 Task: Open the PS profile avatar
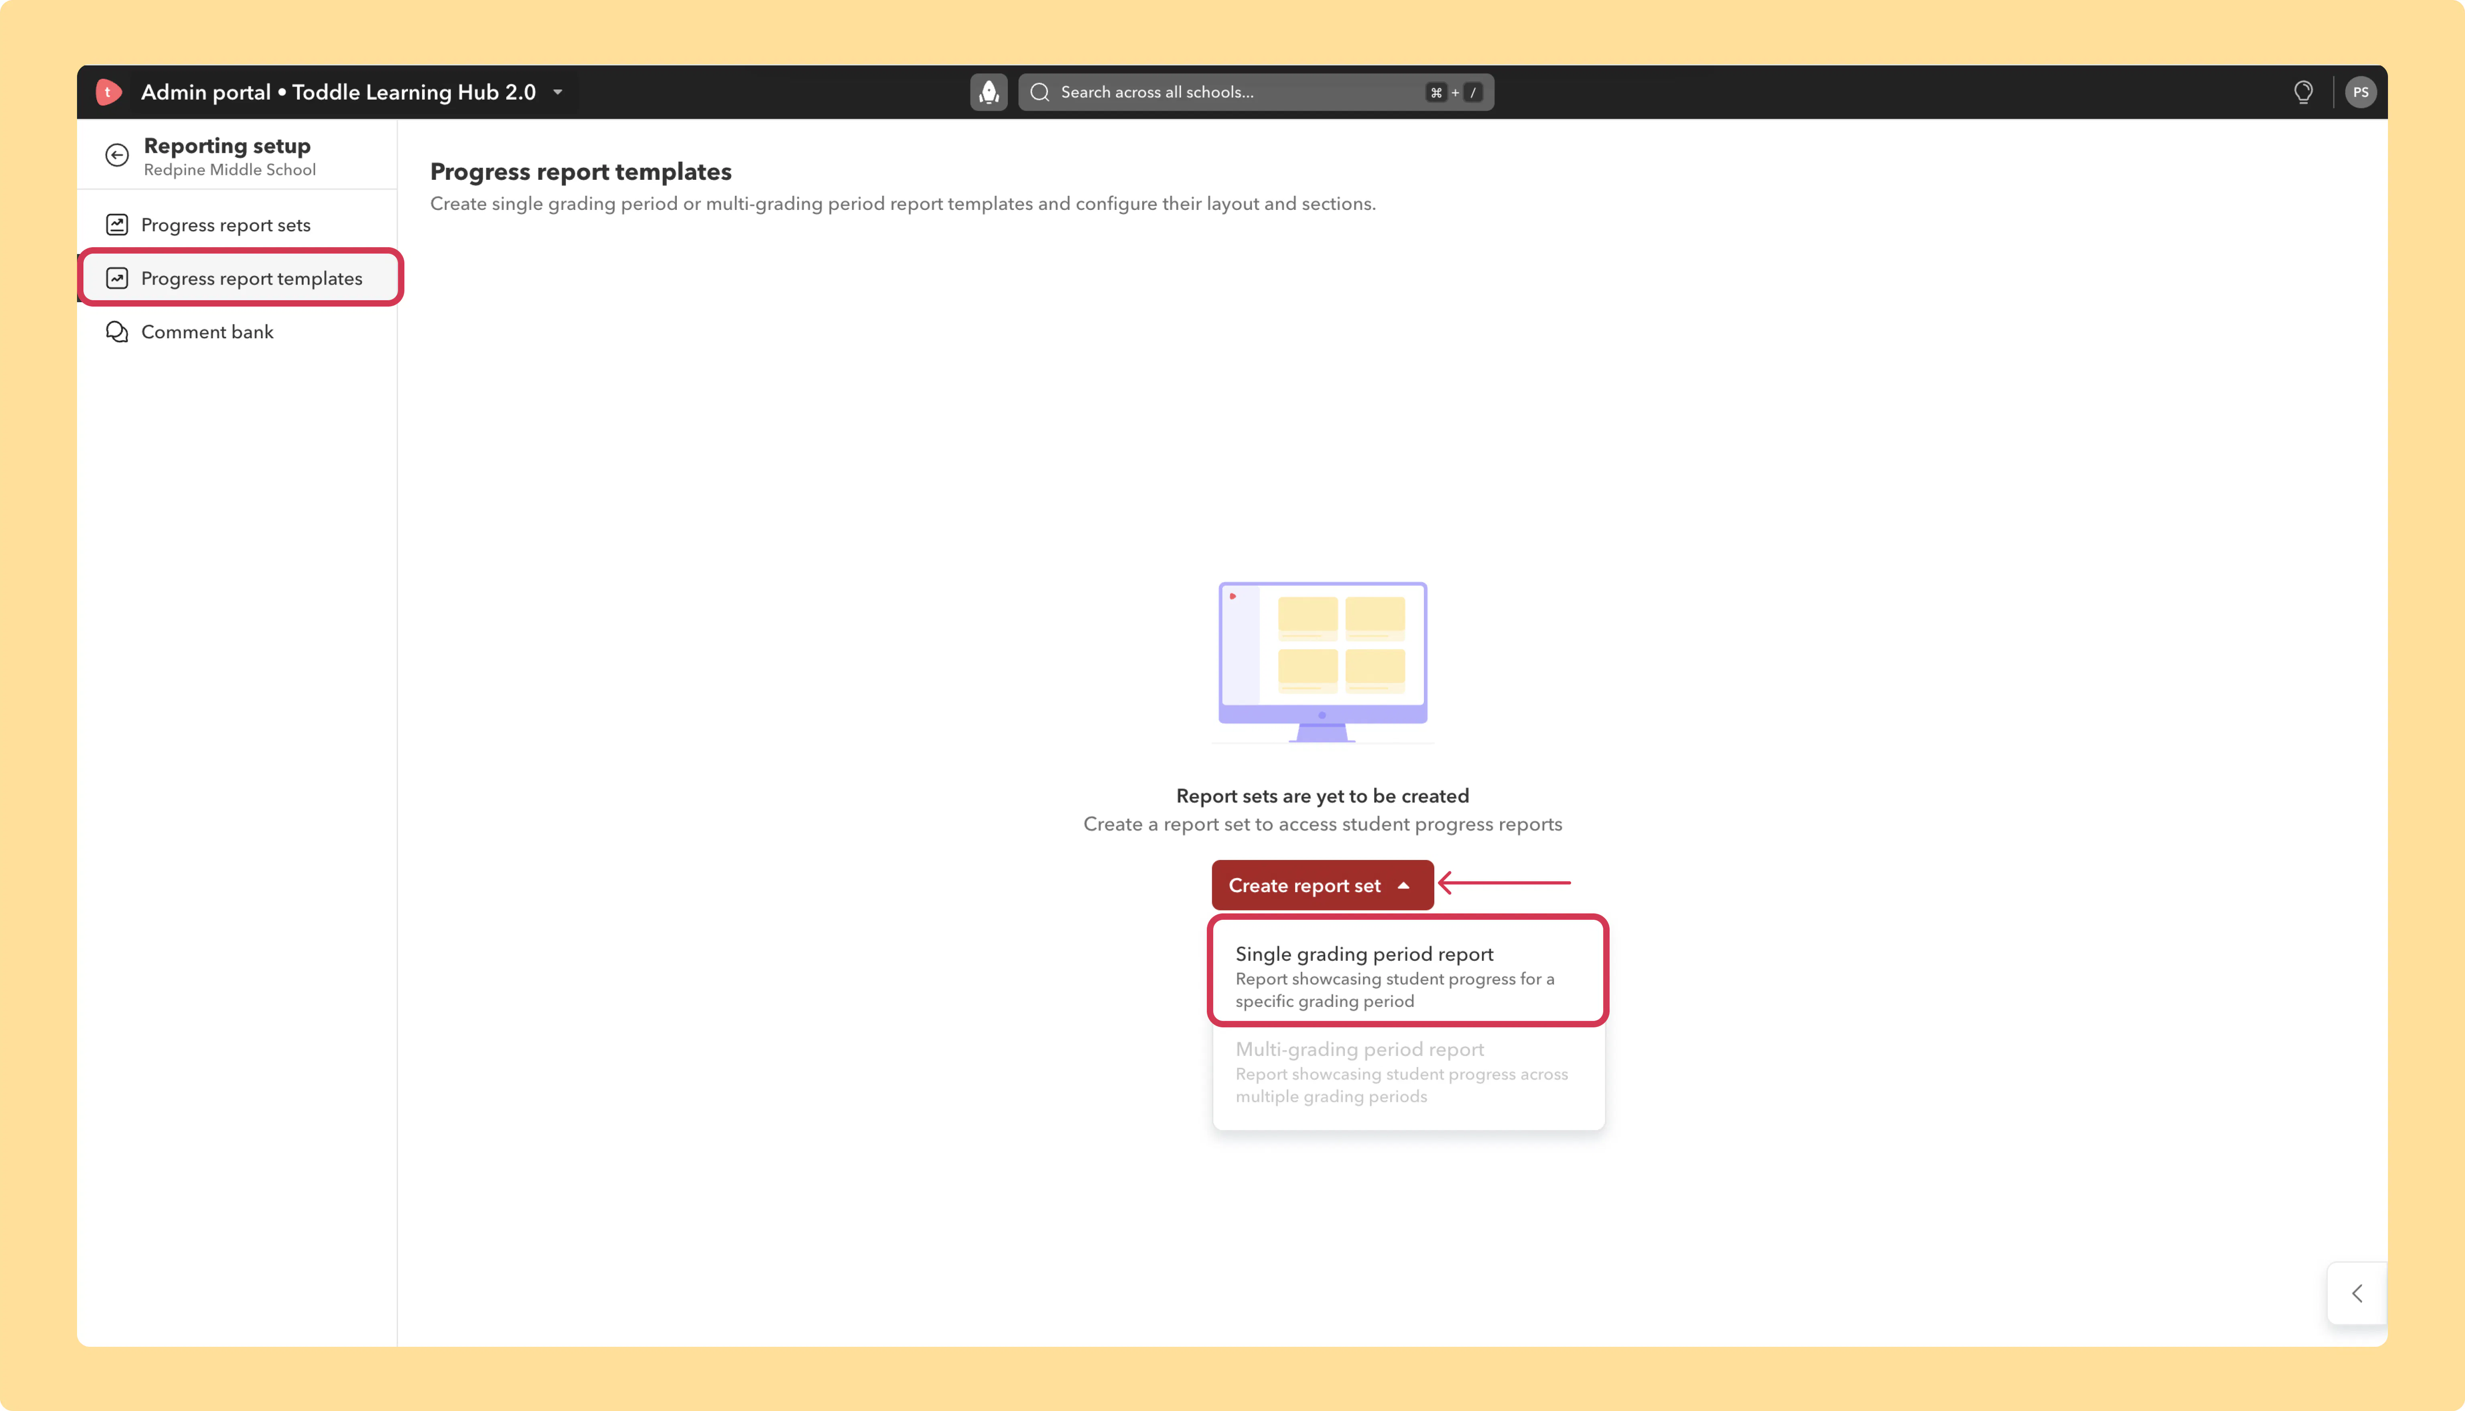[2360, 92]
